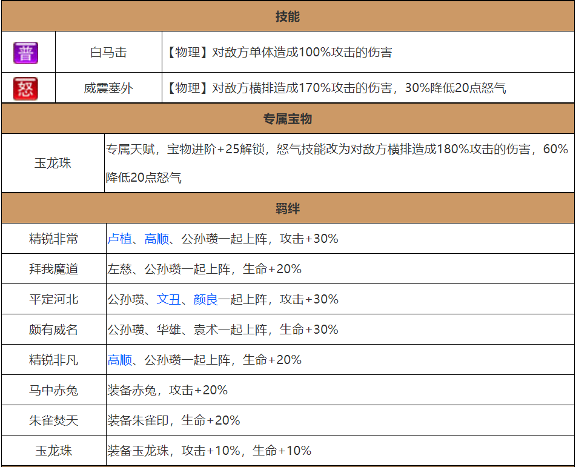Follow the 颜良 hyperlink
The width and height of the screenshot is (576, 467).
(x=205, y=300)
